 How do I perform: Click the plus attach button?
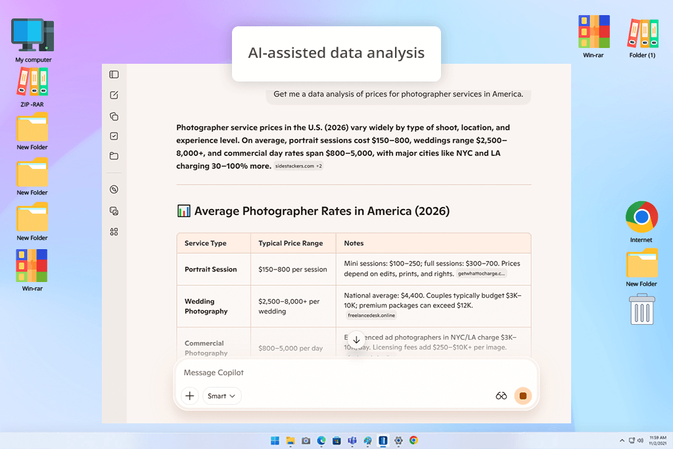[190, 396]
